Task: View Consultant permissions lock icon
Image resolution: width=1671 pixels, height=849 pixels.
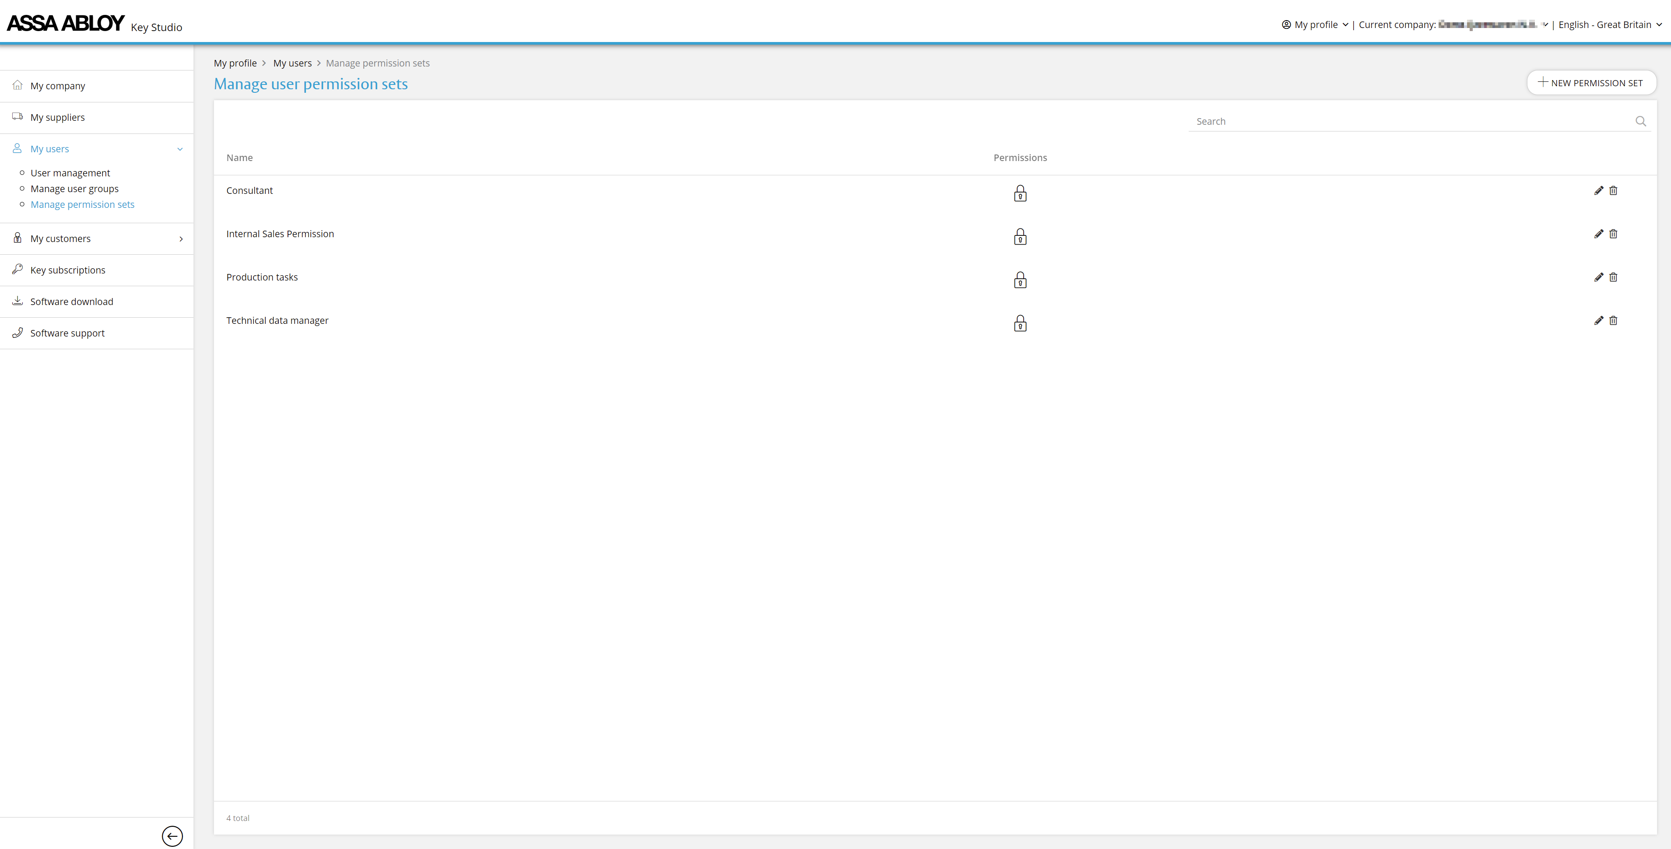Action: 1020,193
